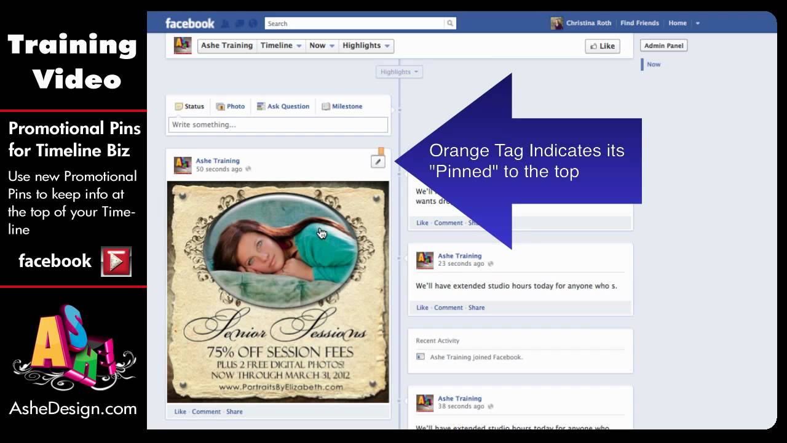Comment on the pinned Senior Sessions post
Screen dimensions: 787x443
point(206,412)
